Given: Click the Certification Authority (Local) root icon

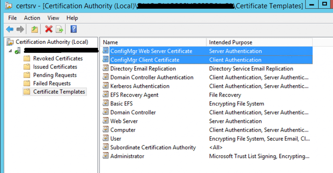Looking at the screenshot, I should 10,42.
